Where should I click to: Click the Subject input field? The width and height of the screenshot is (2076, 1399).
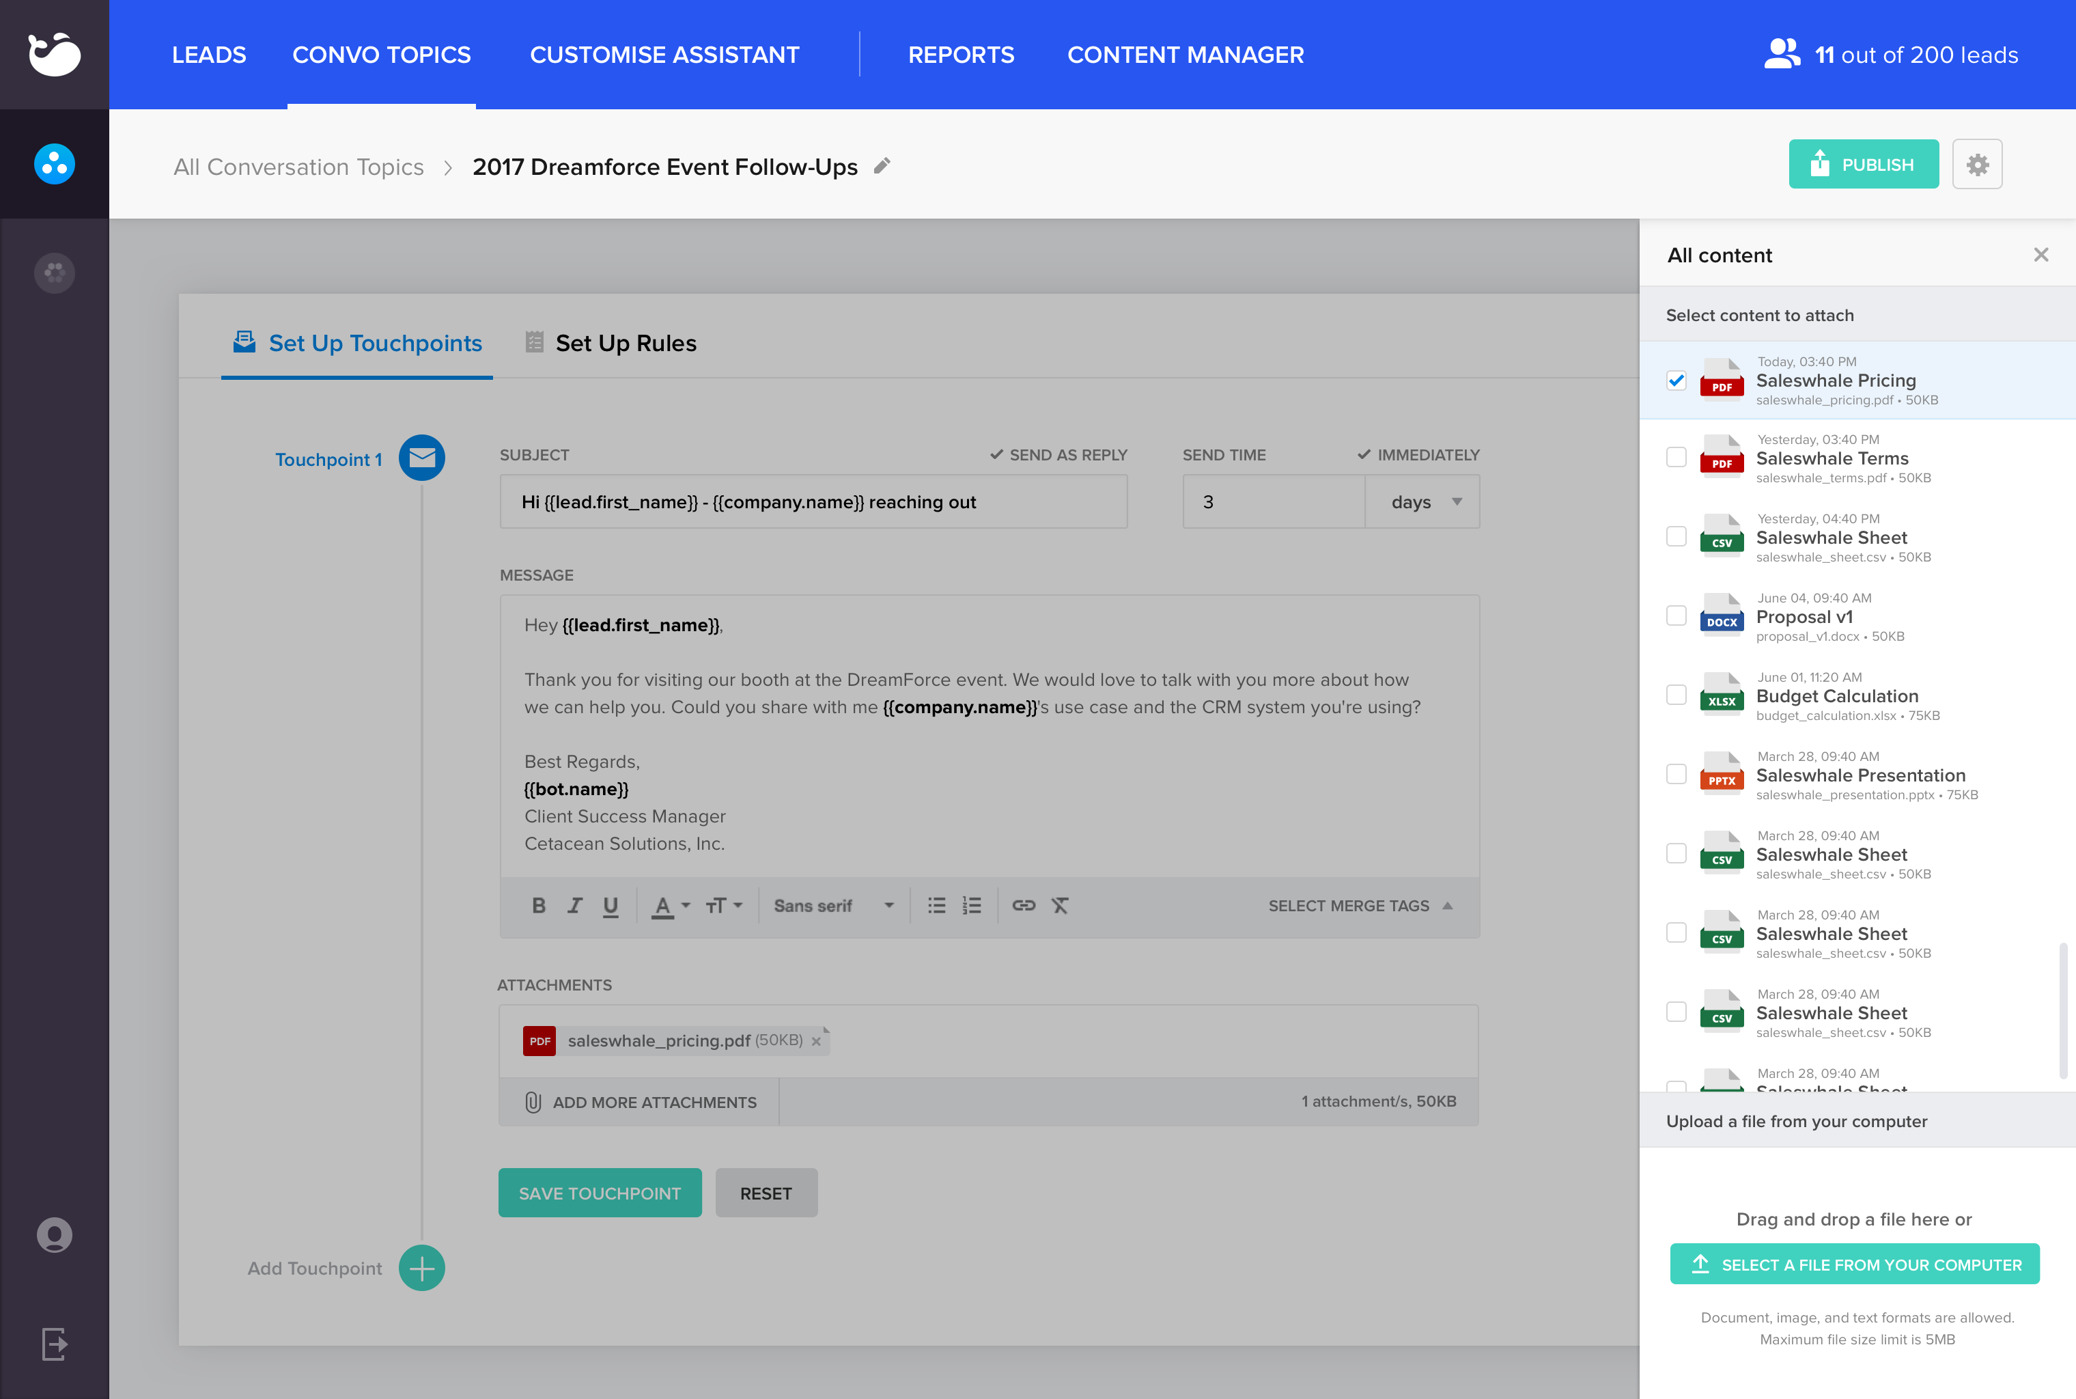813,501
